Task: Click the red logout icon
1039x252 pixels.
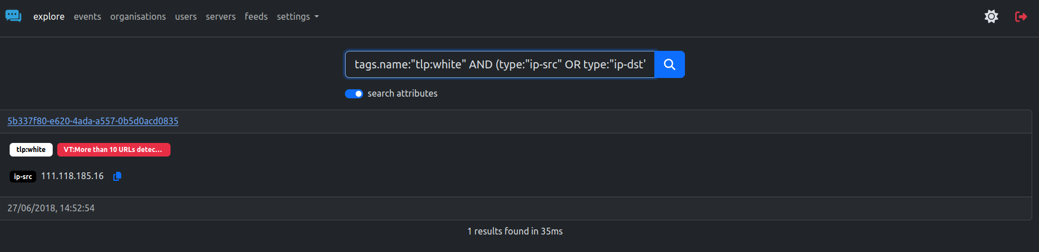Action: [x=1021, y=16]
